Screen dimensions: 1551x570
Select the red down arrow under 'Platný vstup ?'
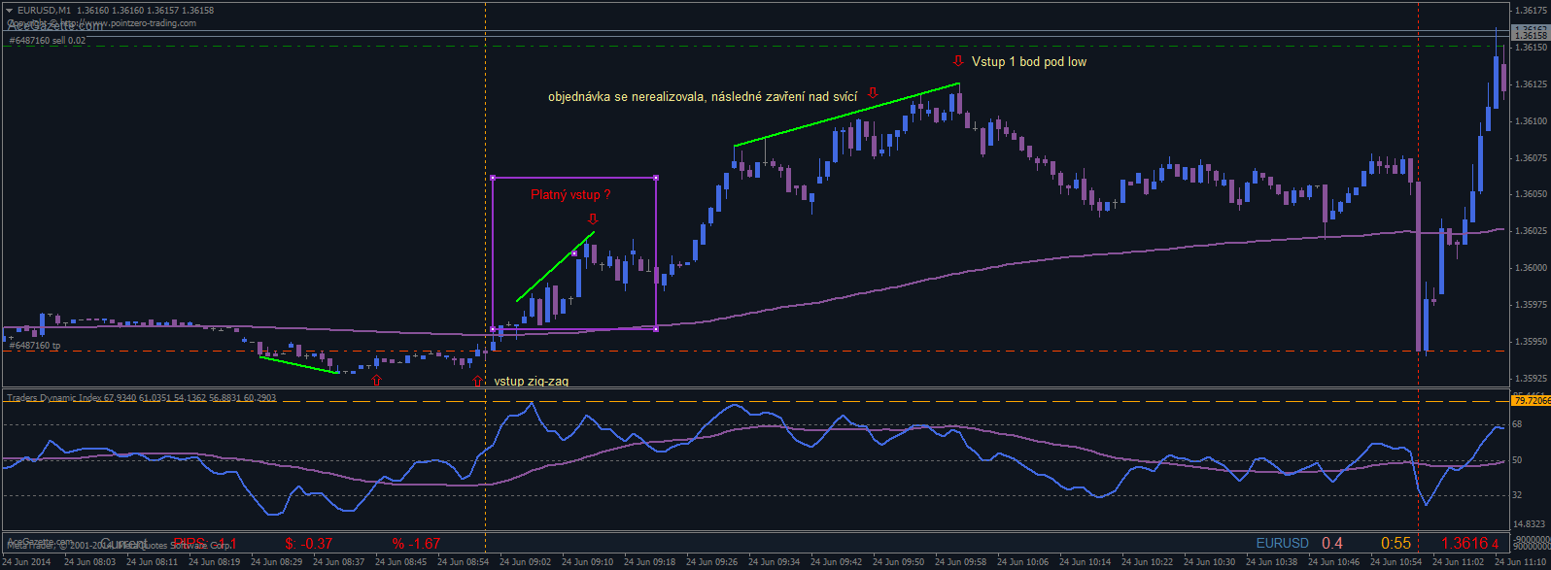(x=593, y=218)
